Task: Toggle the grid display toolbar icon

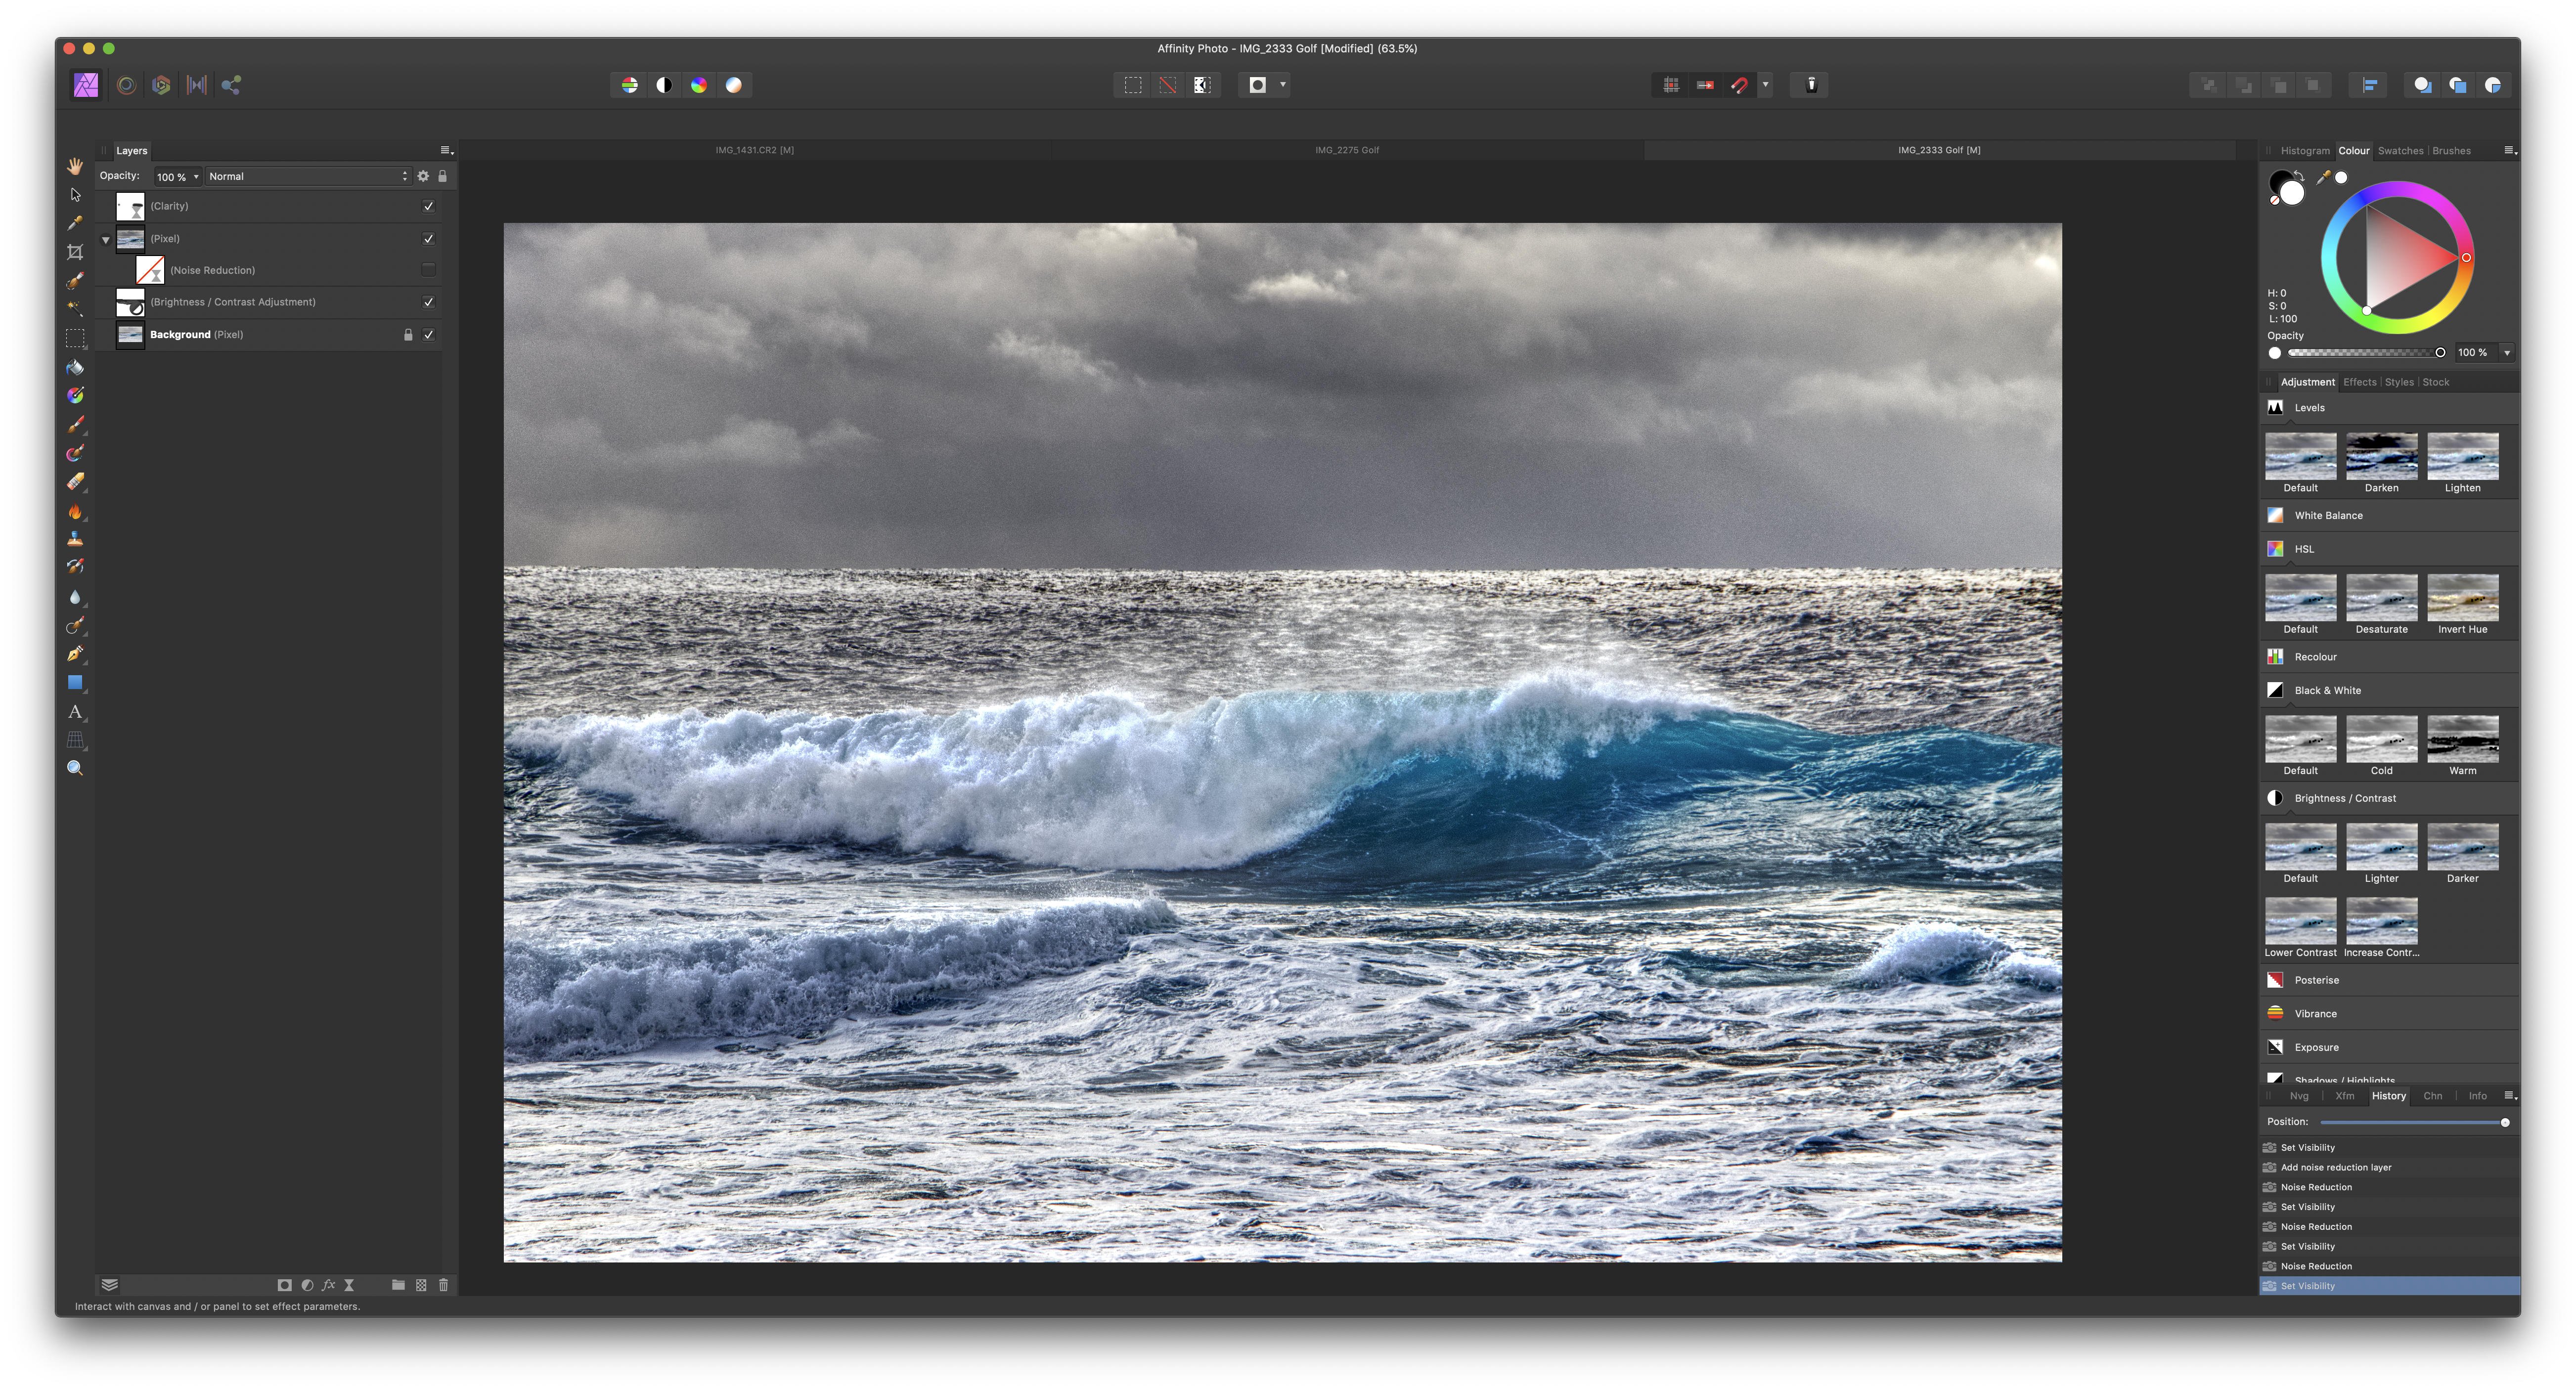Action: point(1671,85)
